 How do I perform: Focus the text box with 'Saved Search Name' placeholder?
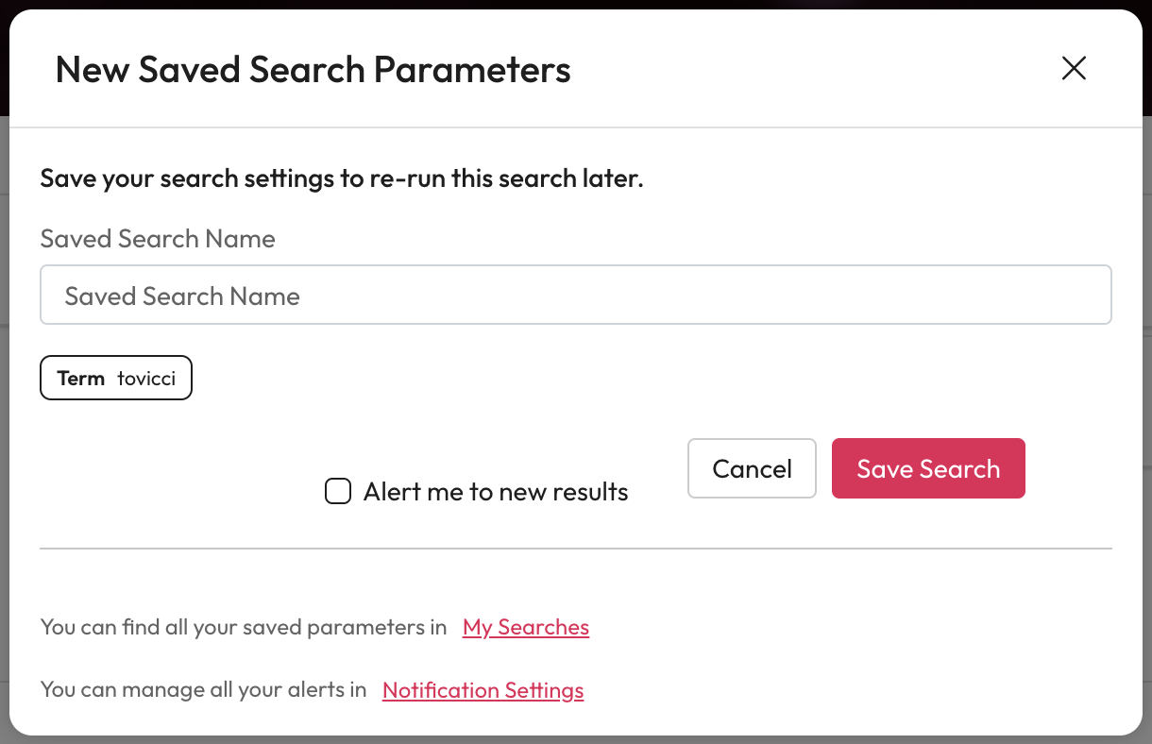coord(575,296)
